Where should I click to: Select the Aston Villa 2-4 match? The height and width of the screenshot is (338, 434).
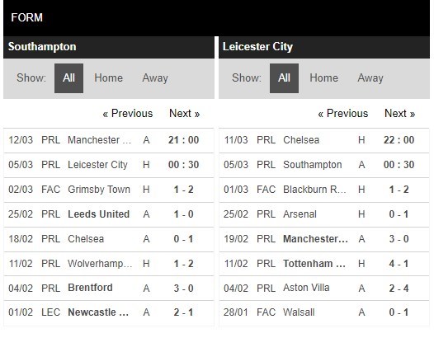pyautogui.click(x=324, y=288)
